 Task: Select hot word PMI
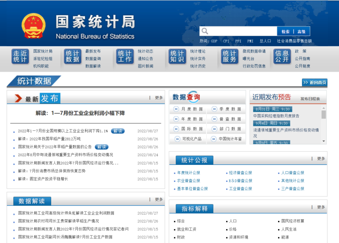tap(250, 41)
